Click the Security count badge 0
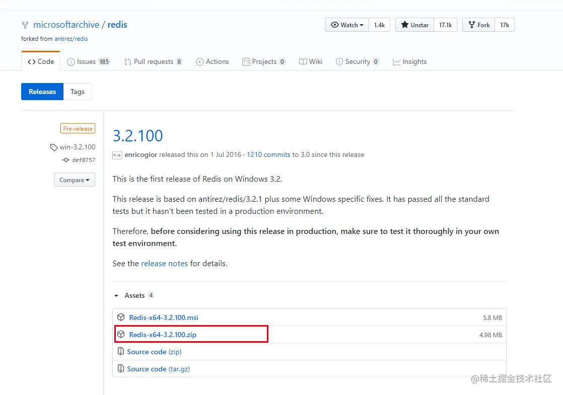Viewport: 563px width, 395px height. click(376, 62)
